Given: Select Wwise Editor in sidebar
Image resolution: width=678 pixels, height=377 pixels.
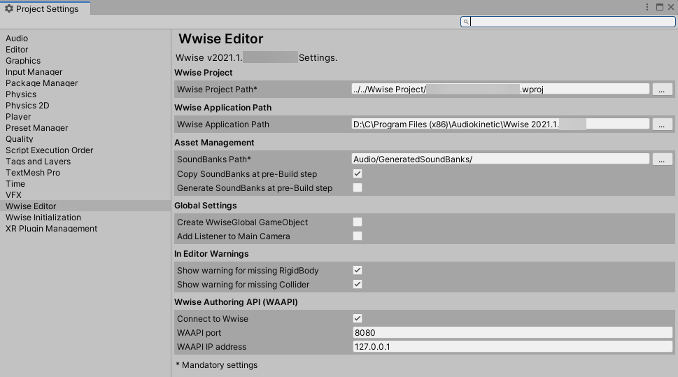Looking at the screenshot, I should pos(85,206).
